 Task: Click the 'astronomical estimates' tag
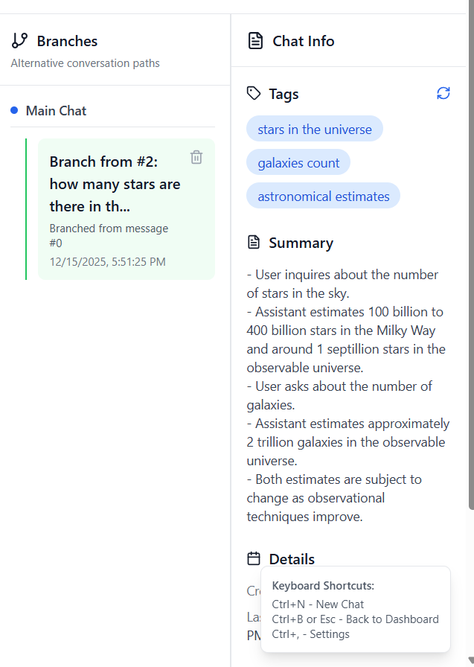[x=323, y=196]
